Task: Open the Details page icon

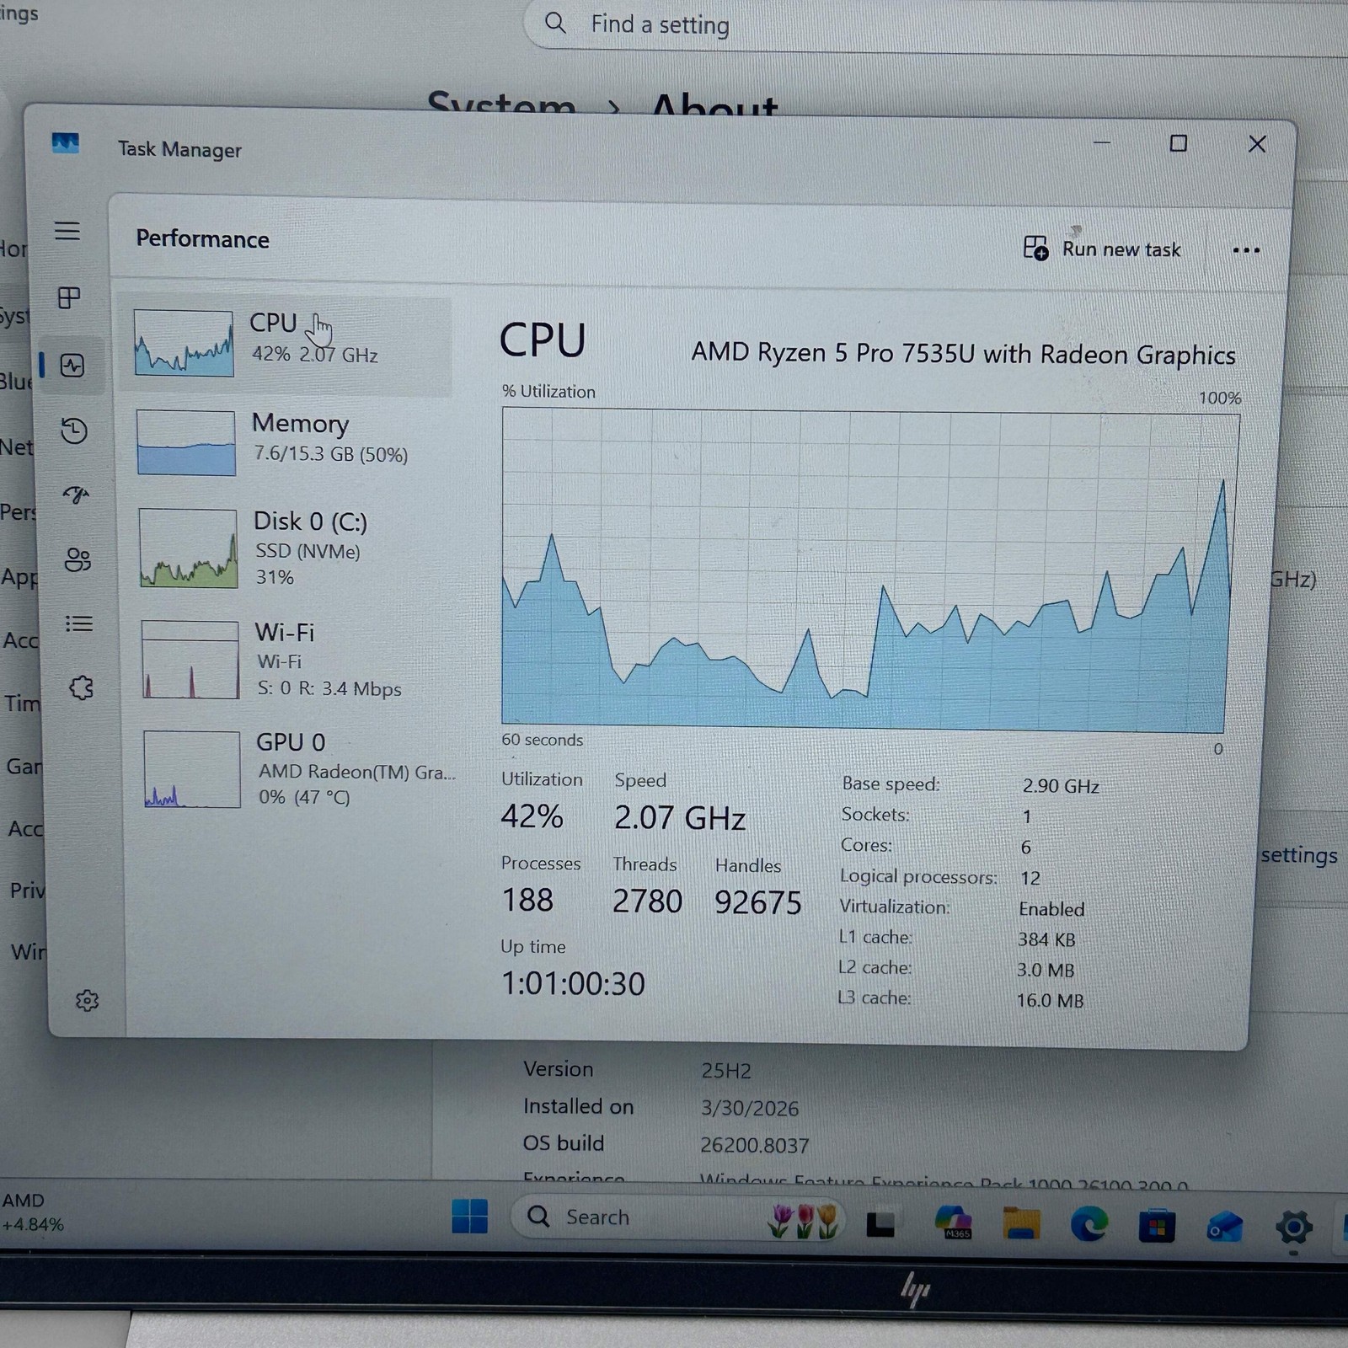Action: [x=79, y=623]
